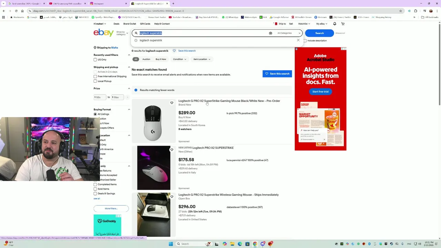Viewport: 441px width, 248px height.
Task: Select the All Listings radio button
Action: (x=95, y=114)
